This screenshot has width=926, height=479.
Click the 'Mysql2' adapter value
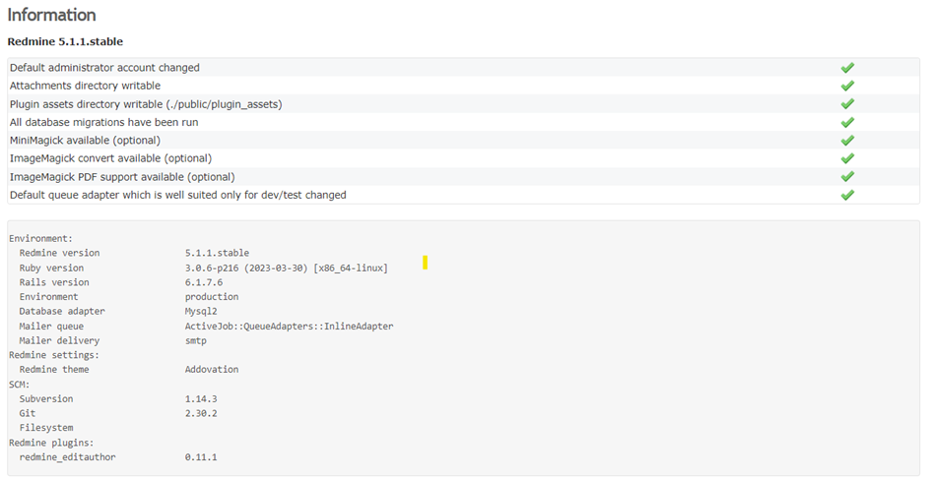(201, 312)
